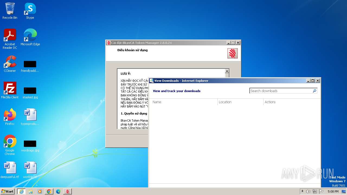Maximize the View Downloads window
347x195 pixels.
tap(313, 81)
